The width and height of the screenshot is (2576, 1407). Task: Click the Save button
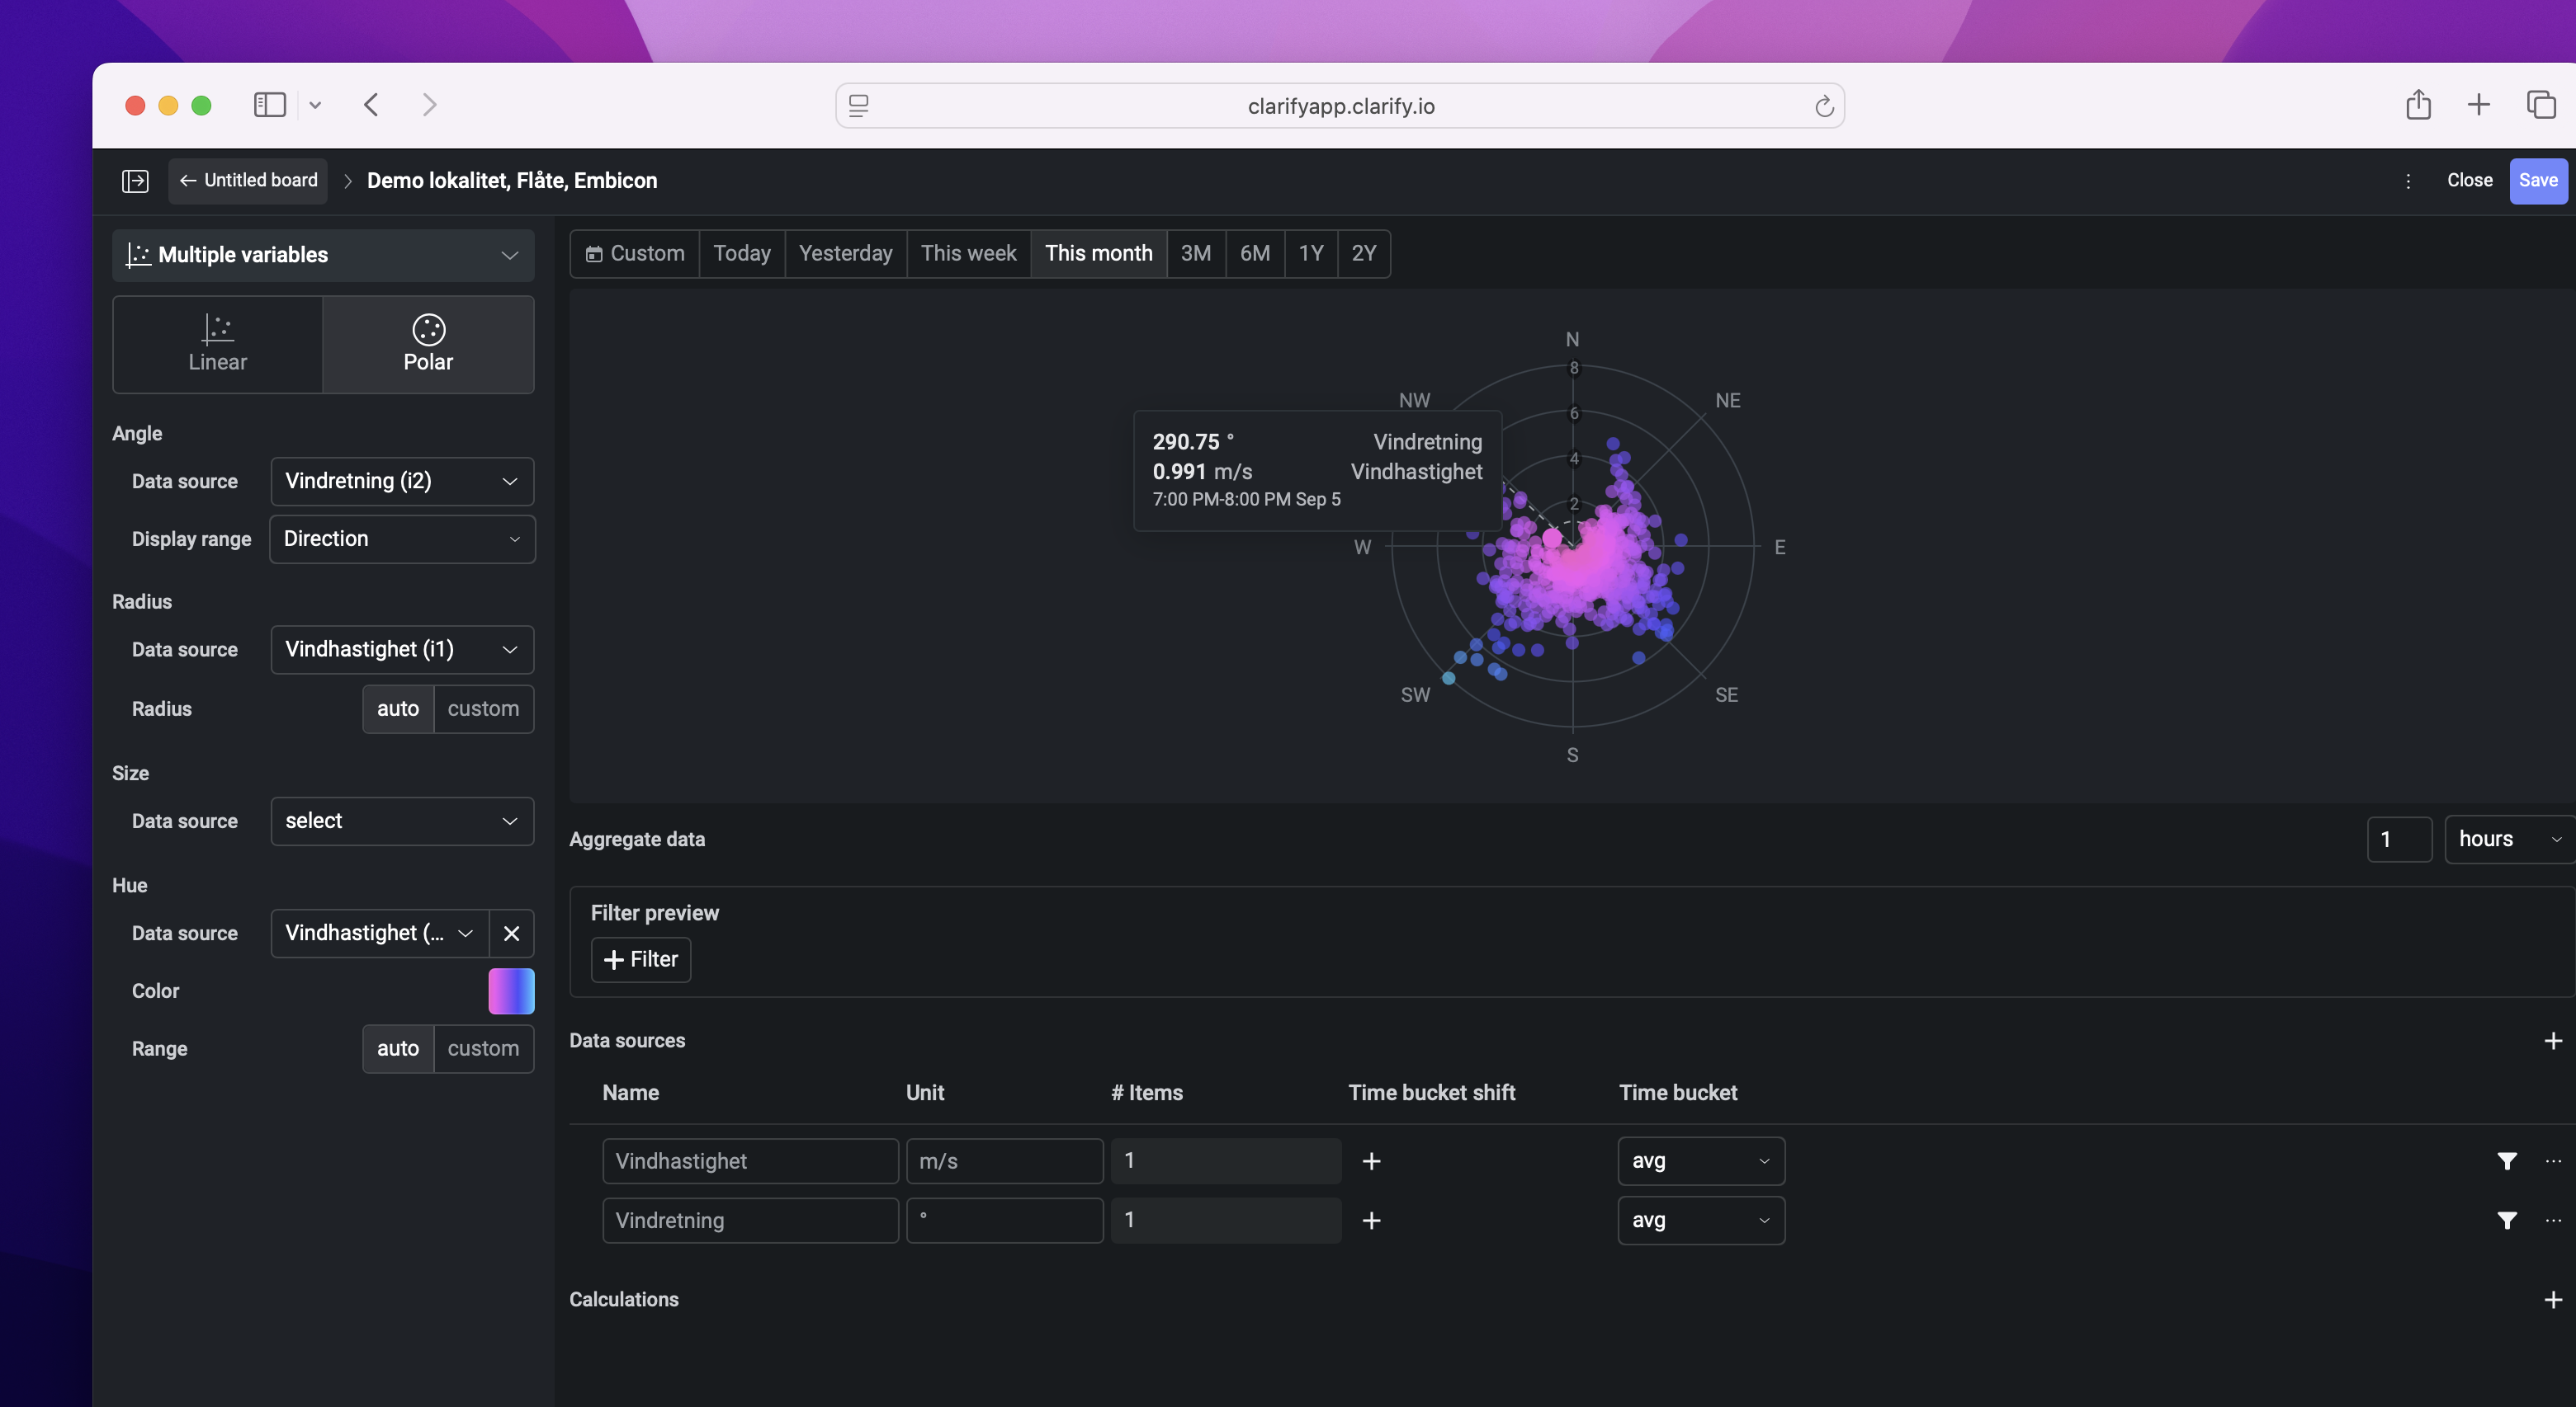tap(2537, 181)
